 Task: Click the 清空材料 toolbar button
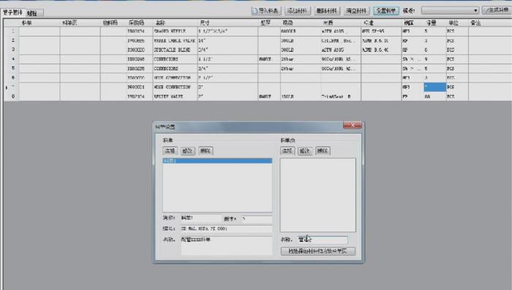click(x=356, y=11)
